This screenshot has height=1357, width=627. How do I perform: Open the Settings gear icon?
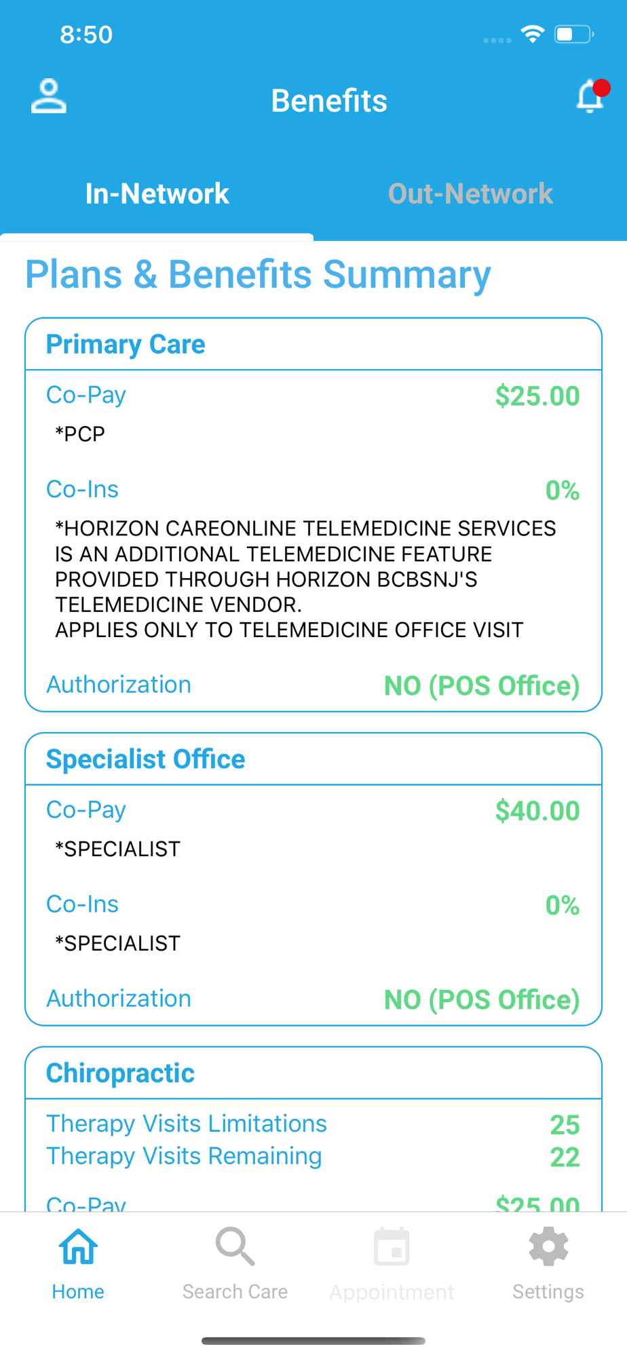(548, 1246)
